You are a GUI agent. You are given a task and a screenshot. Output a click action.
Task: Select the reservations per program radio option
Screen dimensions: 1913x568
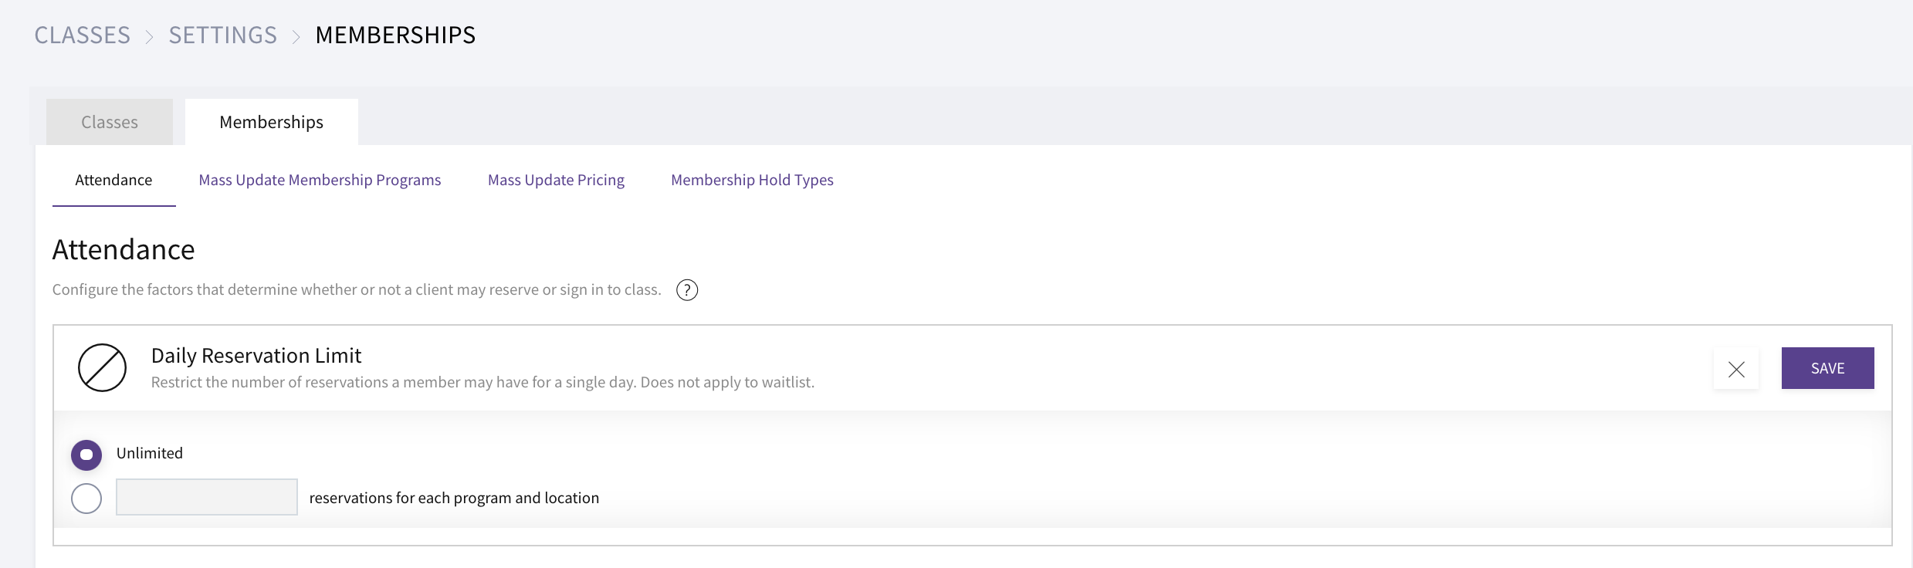[x=86, y=499]
